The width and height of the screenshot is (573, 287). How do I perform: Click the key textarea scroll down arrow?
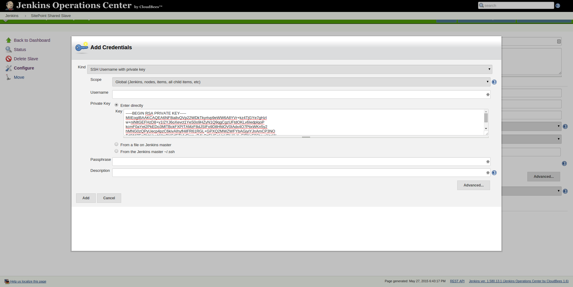tap(486, 129)
